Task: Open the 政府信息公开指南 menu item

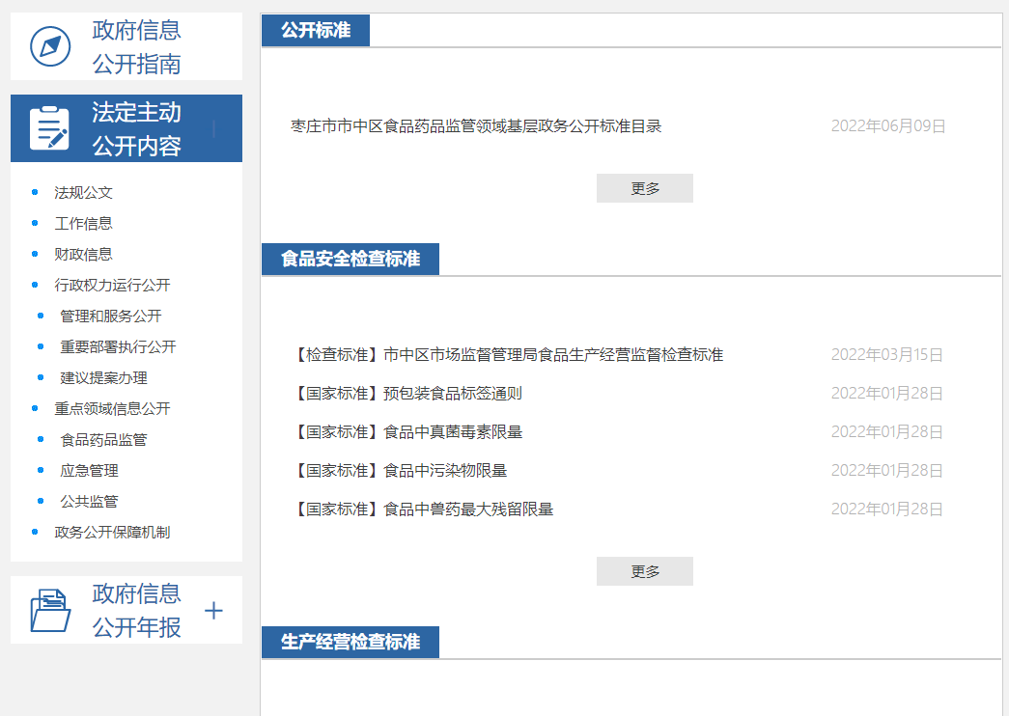Action: [x=136, y=47]
